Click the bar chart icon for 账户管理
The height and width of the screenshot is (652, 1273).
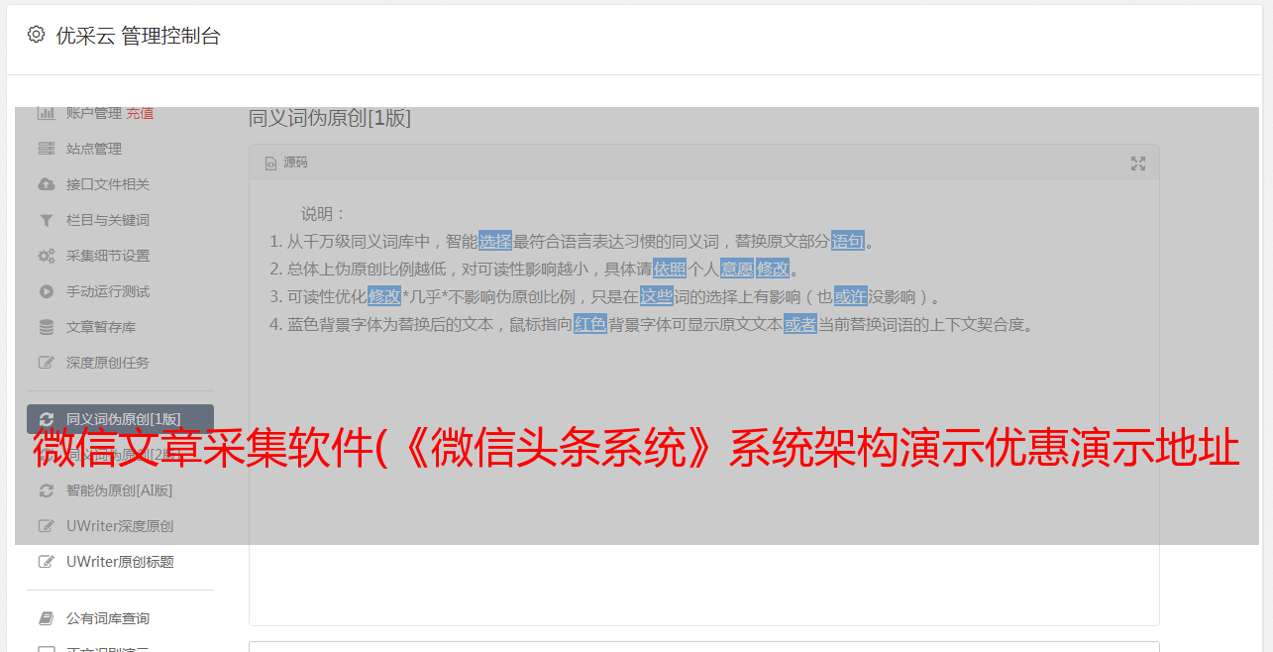click(x=46, y=113)
